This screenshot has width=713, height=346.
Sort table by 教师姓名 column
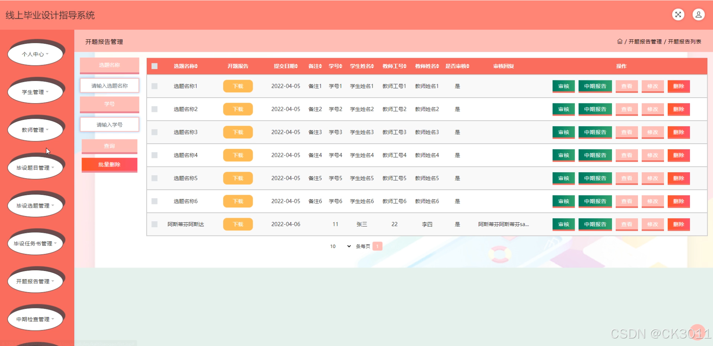click(427, 66)
